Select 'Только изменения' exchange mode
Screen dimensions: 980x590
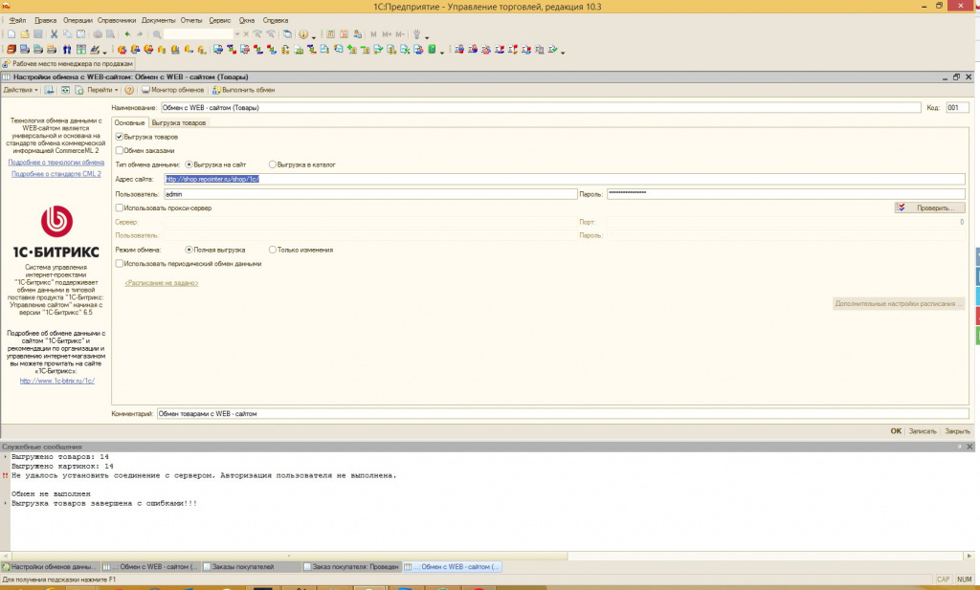click(273, 250)
